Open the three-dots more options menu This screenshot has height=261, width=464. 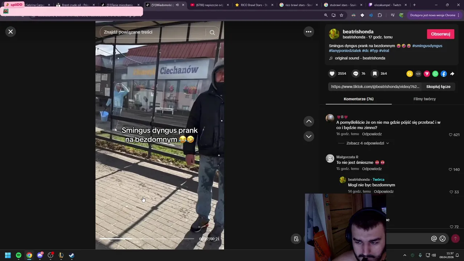pos(308,32)
